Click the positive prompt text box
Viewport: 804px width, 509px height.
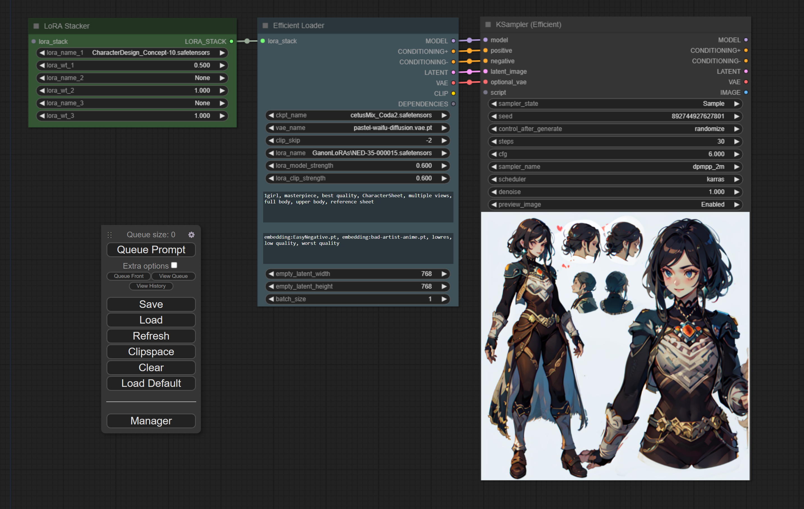coord(358,207)
